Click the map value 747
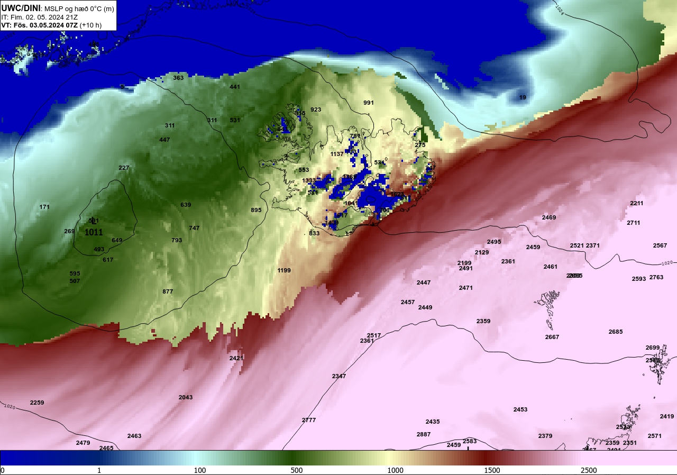Viewport: 677px width, 475px height. tap(194, 228)
